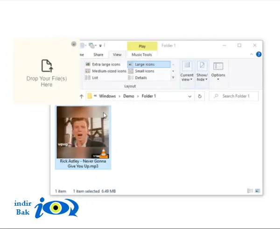
Task: Open the Music Tools tab
Action: [142, 55]
